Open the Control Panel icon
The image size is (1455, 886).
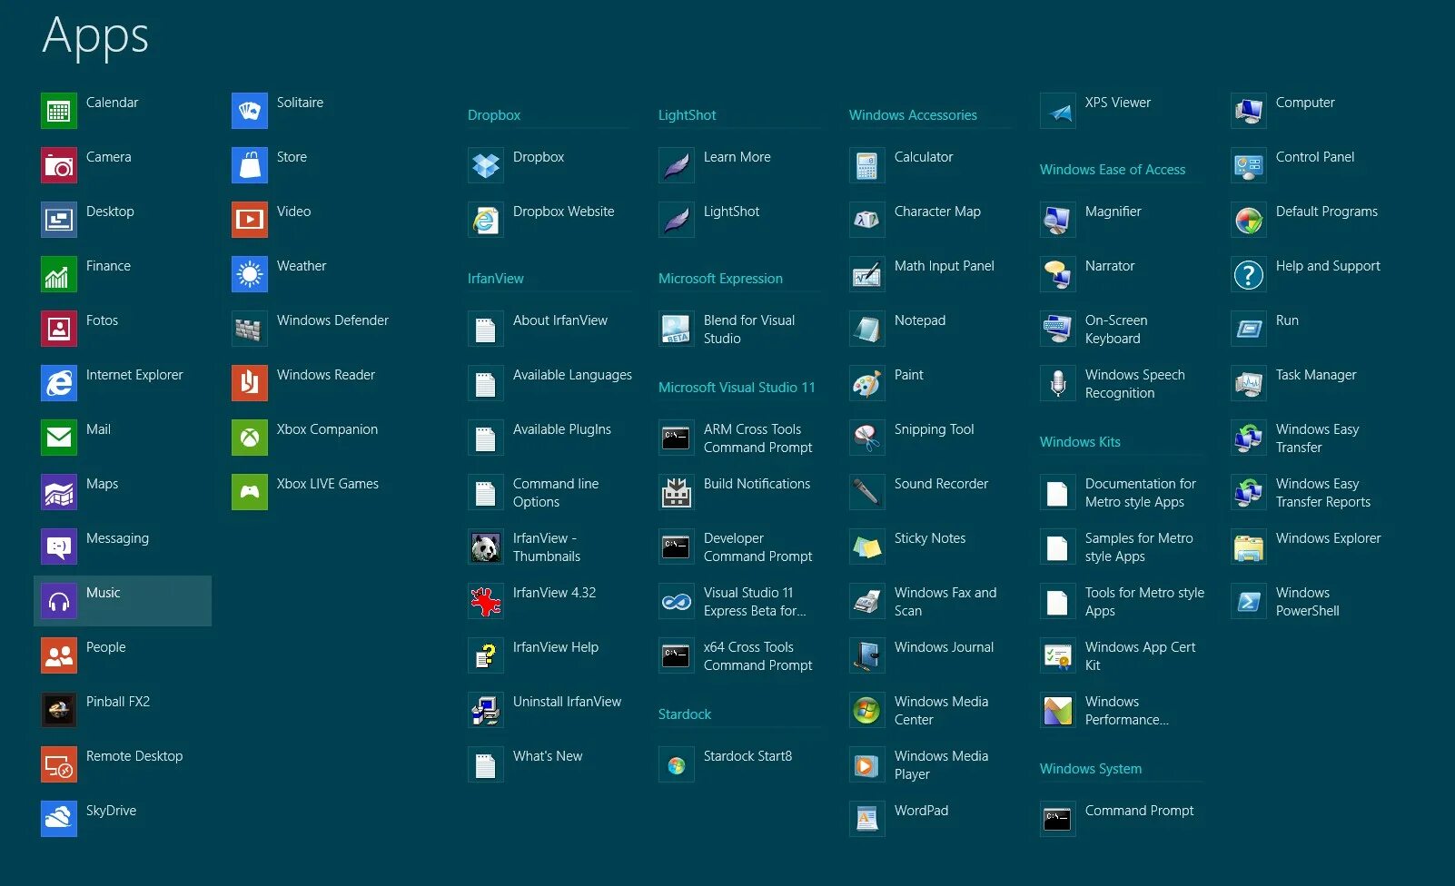tap(1249, 165)
